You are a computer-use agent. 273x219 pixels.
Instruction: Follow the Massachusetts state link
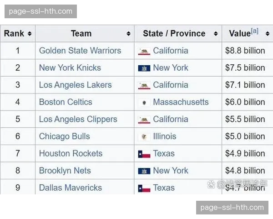tap(181, 102)
